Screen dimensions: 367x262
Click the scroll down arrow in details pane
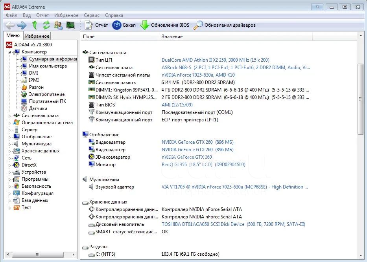pyautogui.click(x=360, y=256)
